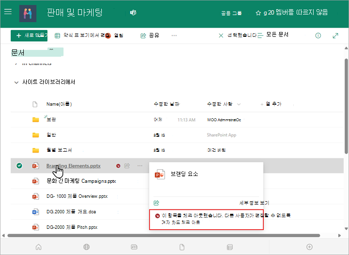Open the DG.2000 제품 개요 Word document
This screenshot has height=255, width=349.
71,211
